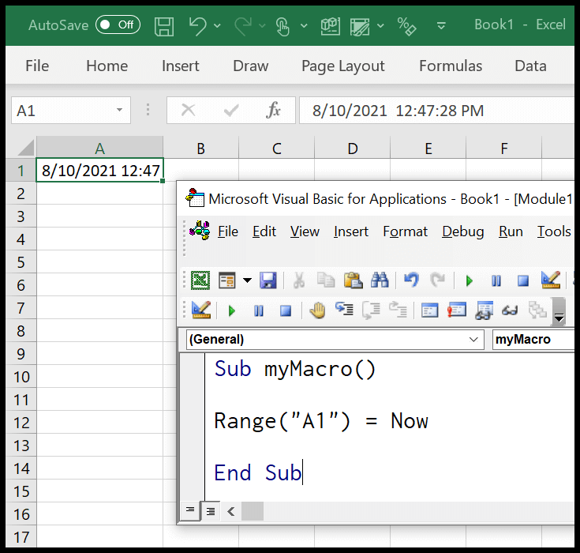Open the (General) object dropdown
580x553 pixels.
click(x=473, y=339)
